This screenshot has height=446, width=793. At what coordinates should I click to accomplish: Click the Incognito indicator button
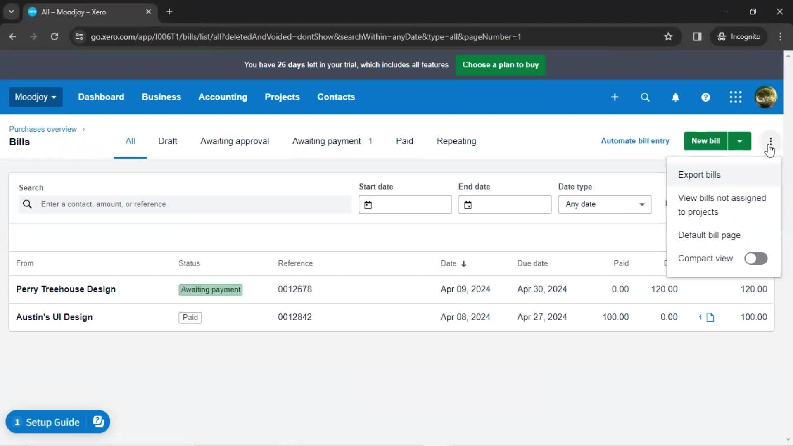pos(739,37)
